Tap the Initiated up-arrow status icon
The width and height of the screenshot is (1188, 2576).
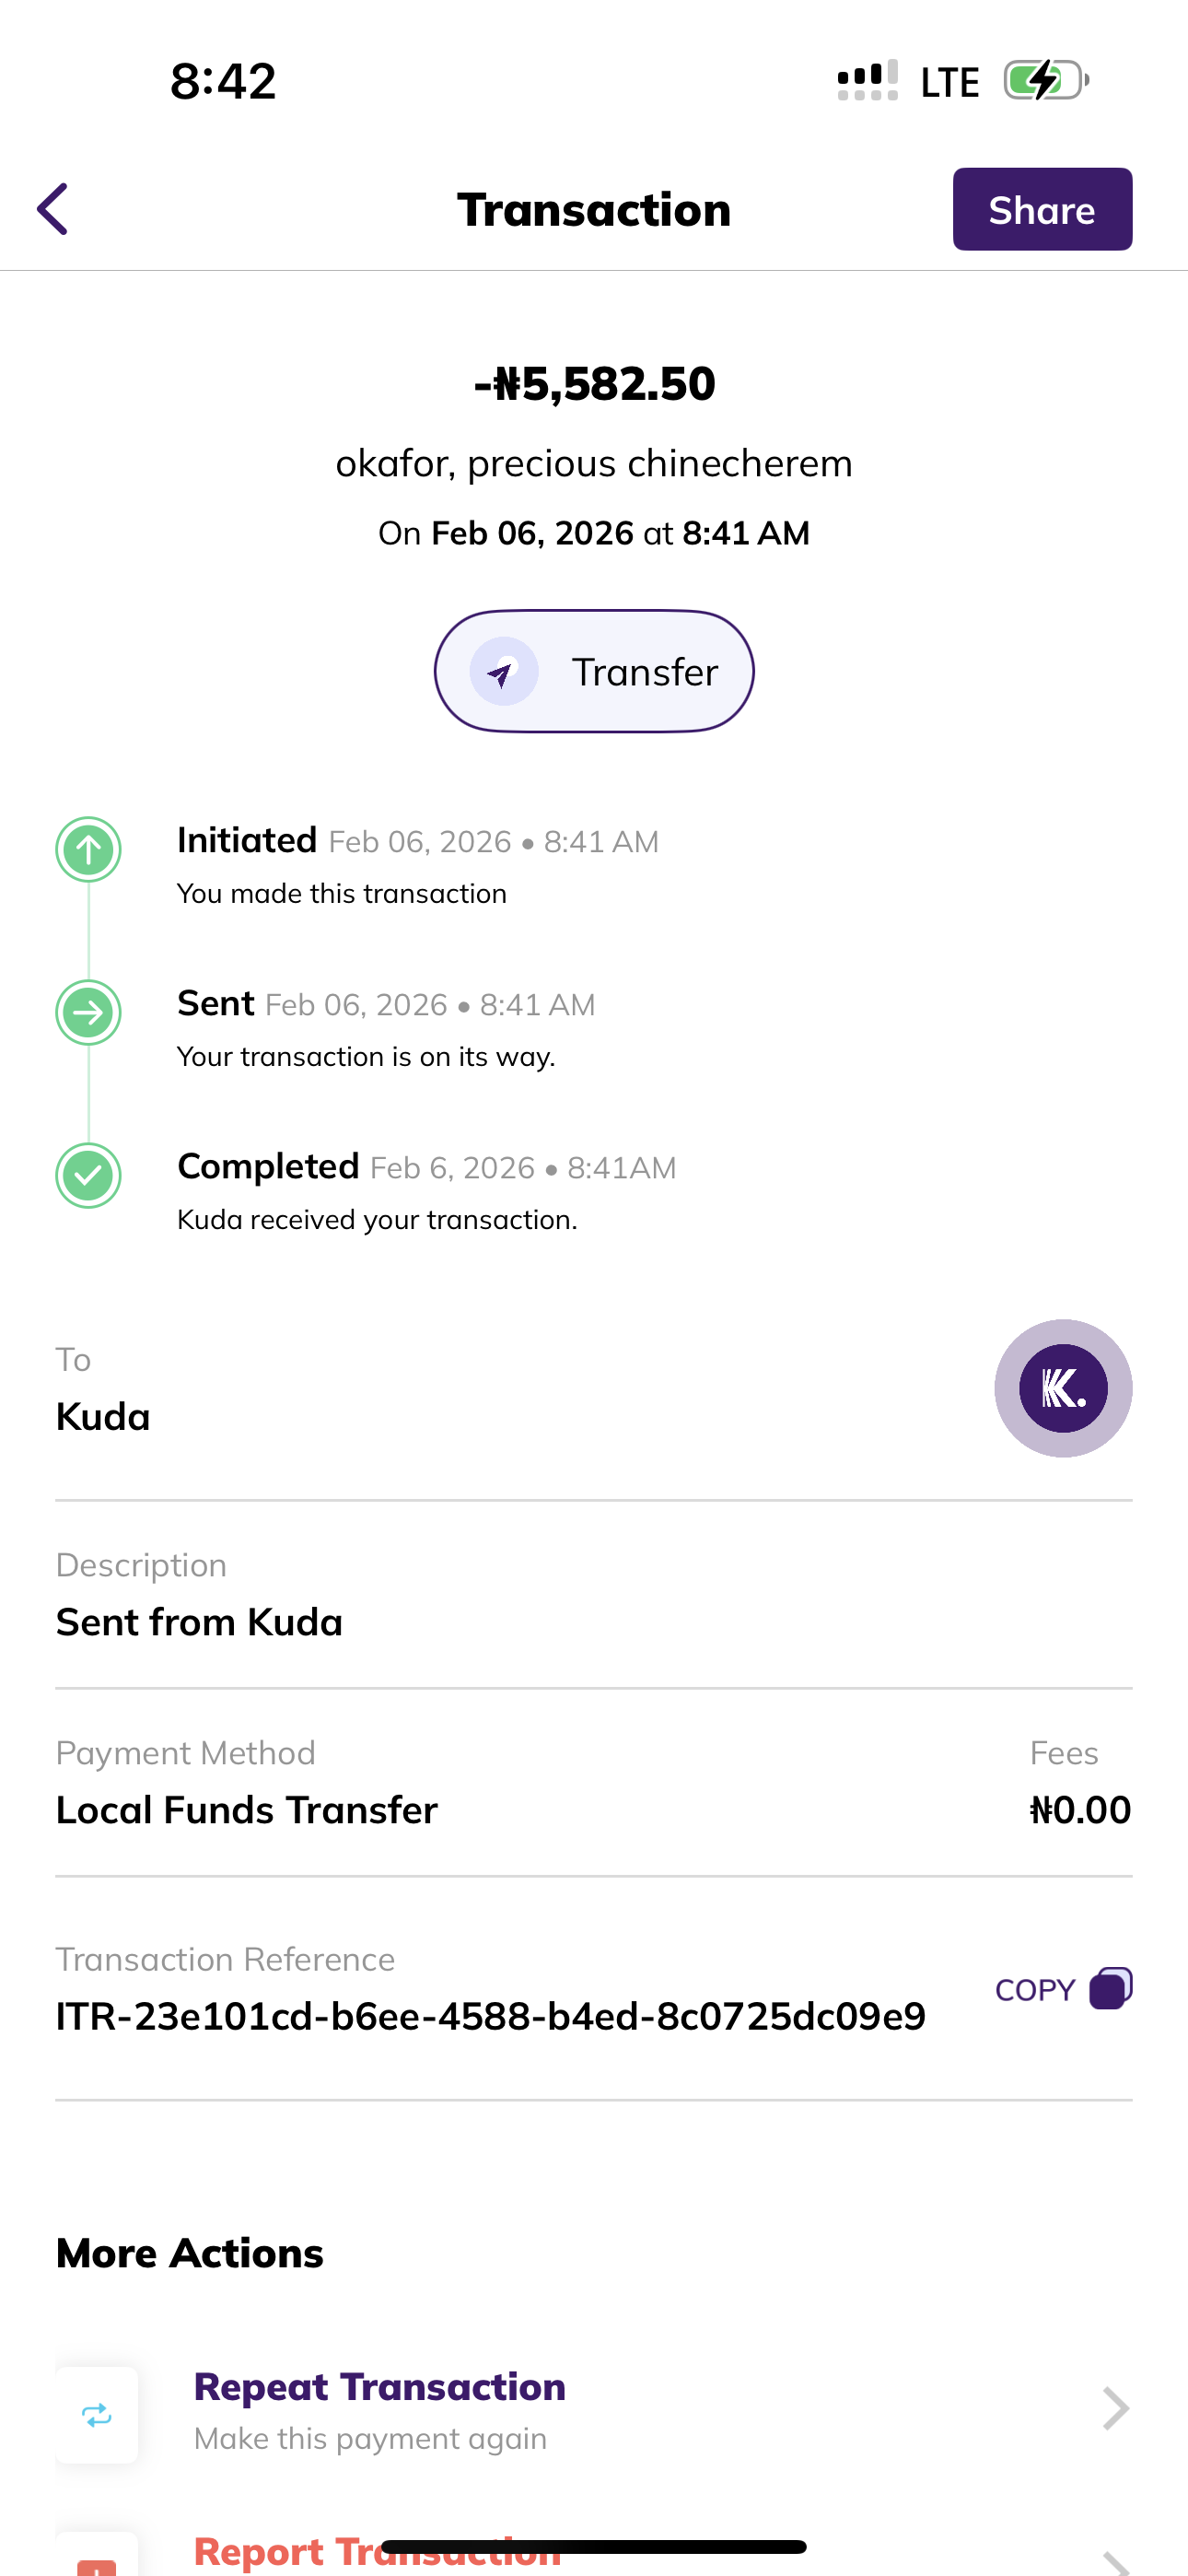pyautogui.click(x=88, y=850)
